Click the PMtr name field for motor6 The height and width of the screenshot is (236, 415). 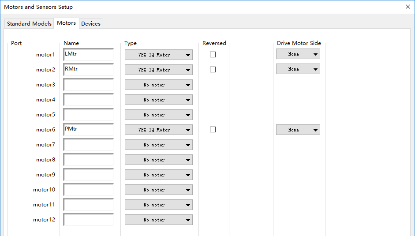[x=88, y=130]
